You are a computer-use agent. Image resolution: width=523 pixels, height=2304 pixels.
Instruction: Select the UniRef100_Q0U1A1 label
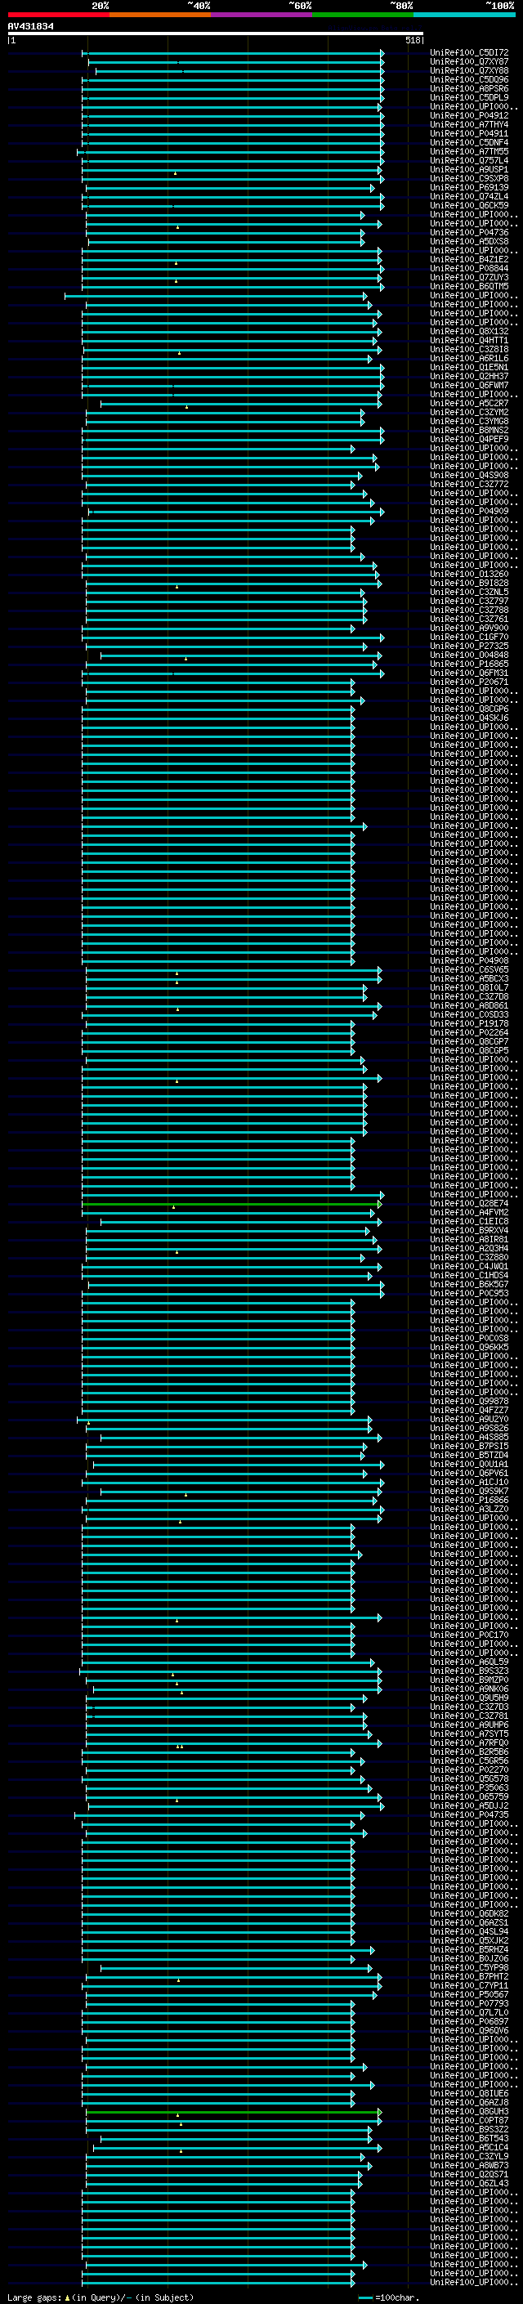[x=469, y=1465]
